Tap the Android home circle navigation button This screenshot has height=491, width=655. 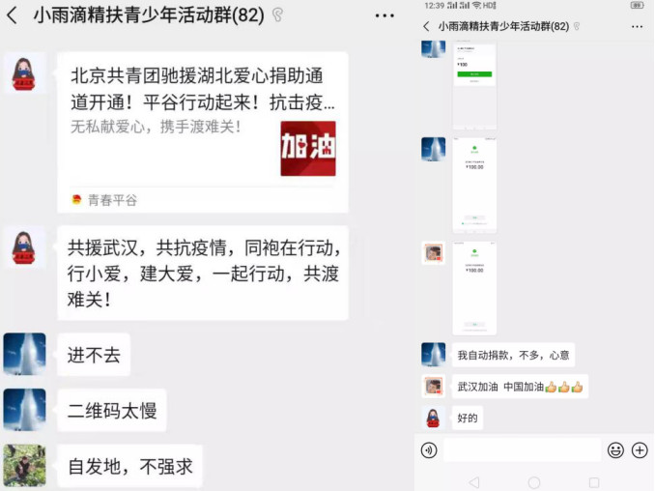tap(534, 482)
